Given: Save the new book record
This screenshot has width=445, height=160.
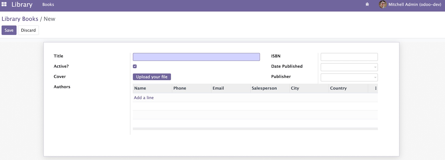Looking at the screenshot, I should tap(9, 30).
